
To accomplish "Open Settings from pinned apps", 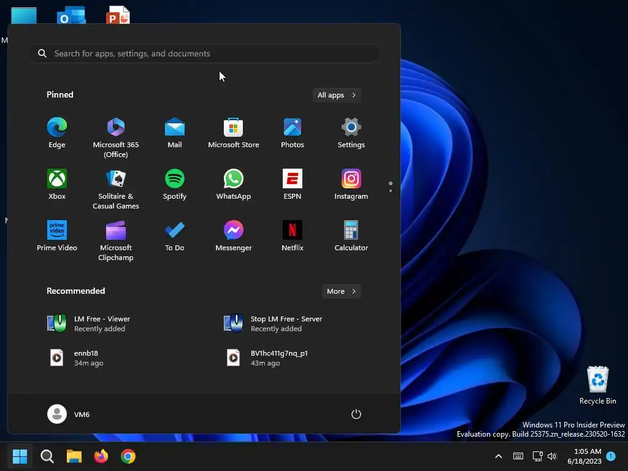I will (x=351, y=133).
